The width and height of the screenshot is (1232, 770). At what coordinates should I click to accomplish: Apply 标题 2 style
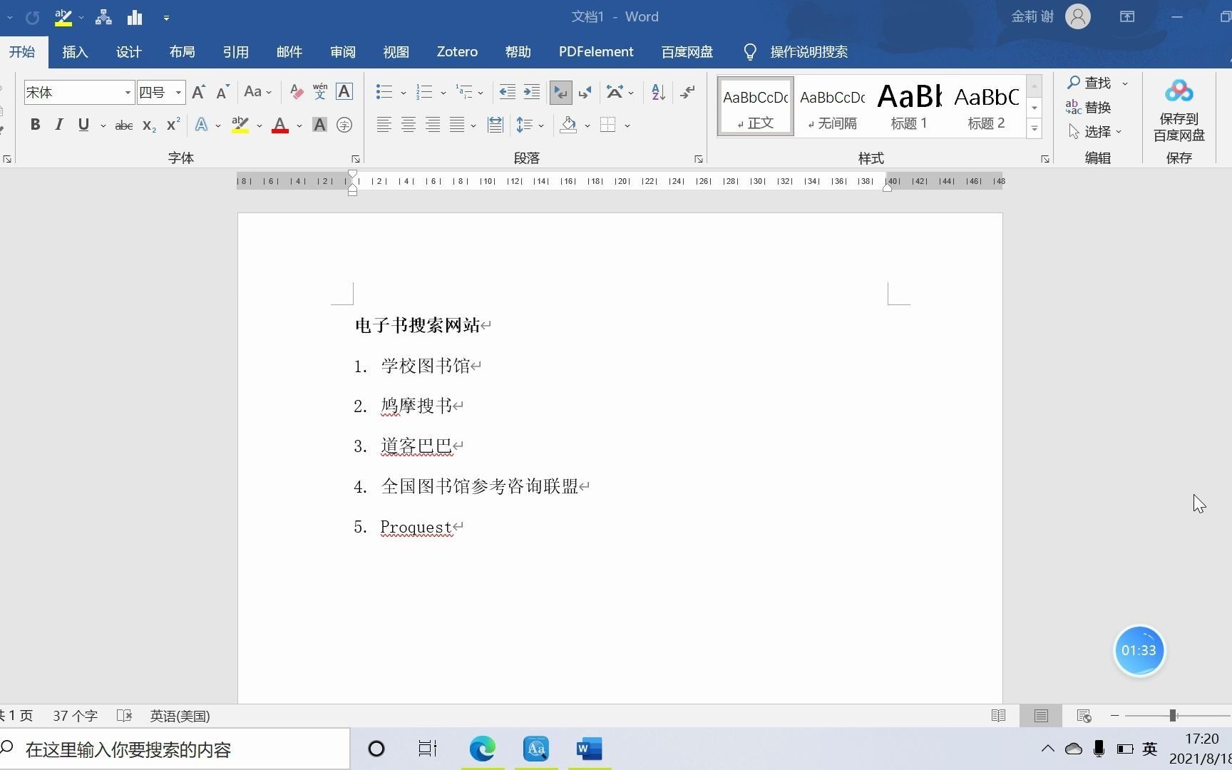coord(986,107)
